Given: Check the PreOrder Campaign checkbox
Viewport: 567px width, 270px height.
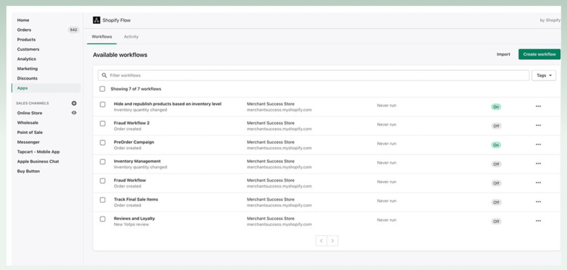Looking at the screenshot, I should click(102, 143).
